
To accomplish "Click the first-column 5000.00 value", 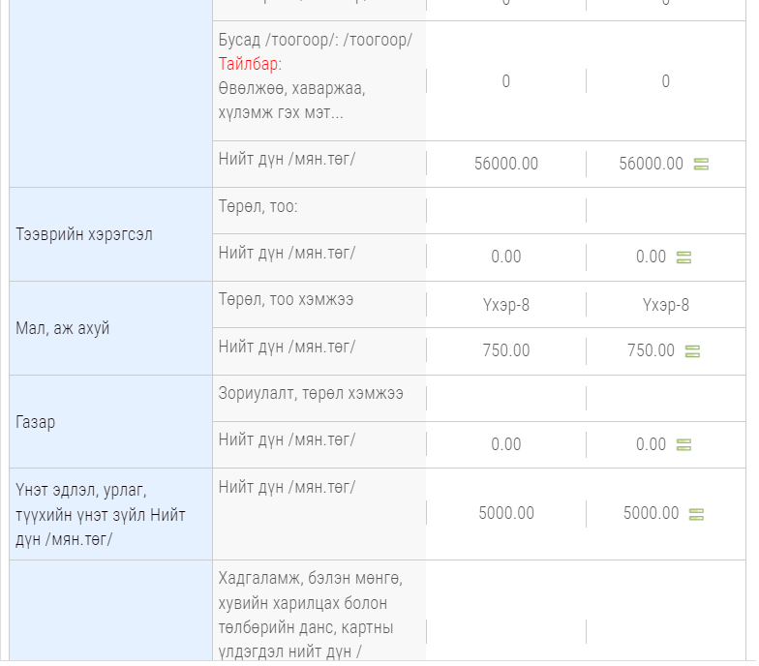I will (505, 514).
